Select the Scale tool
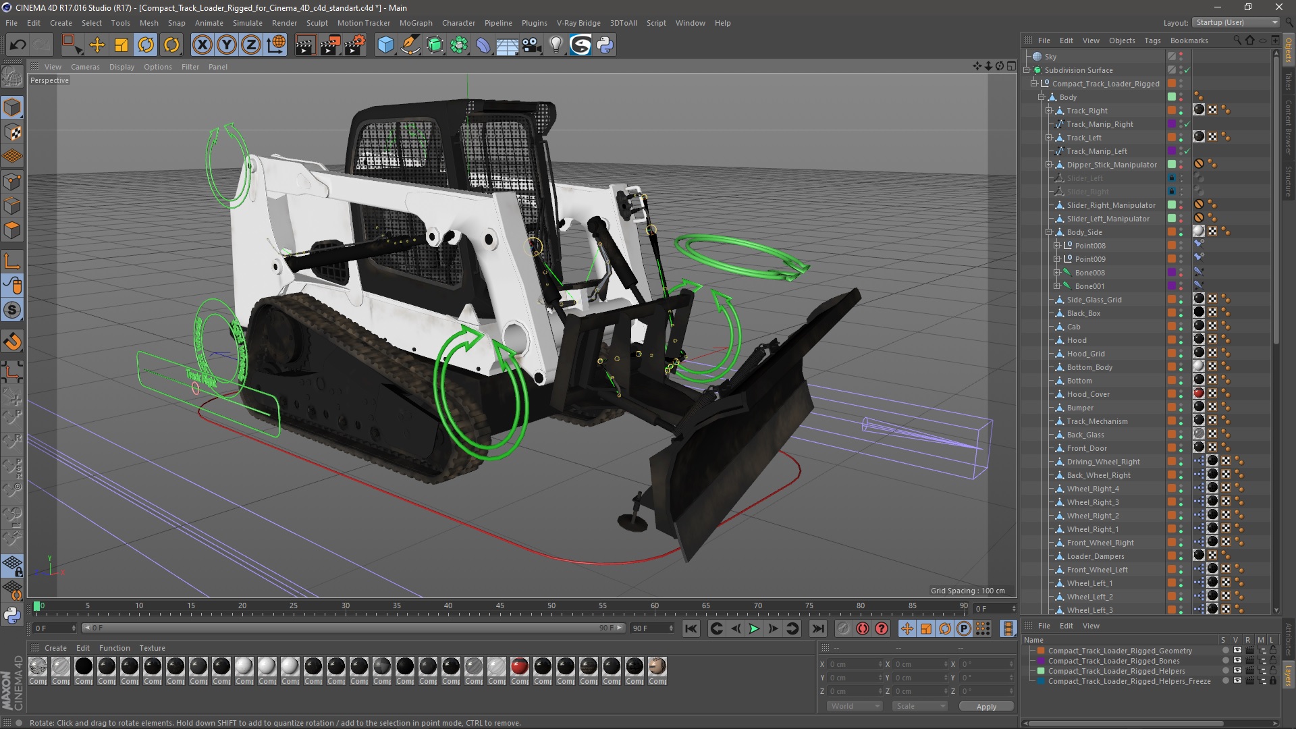Viewport: 1296px width, 729px height. 122,45
